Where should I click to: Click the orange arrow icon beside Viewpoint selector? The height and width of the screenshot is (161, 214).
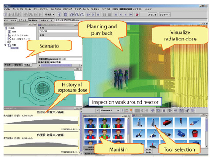click(131, 110)
